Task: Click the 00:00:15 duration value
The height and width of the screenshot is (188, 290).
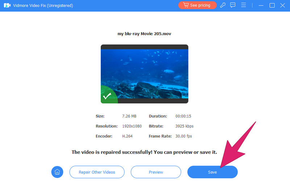Action: [183, 117]
